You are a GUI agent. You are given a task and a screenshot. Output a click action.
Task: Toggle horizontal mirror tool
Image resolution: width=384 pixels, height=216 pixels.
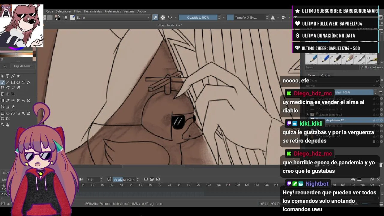273,17
